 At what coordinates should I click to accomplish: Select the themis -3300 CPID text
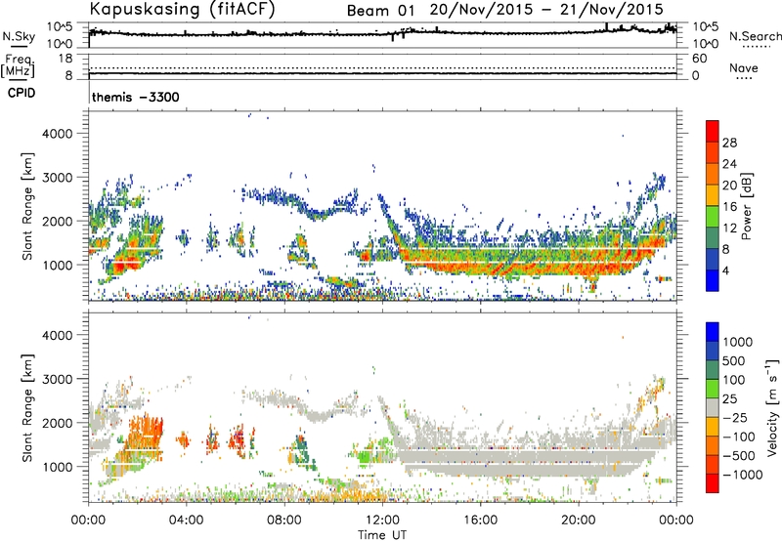[136, 97]
